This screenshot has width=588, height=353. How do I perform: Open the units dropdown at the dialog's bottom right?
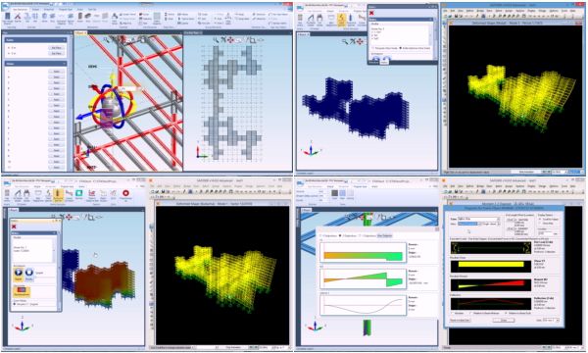click(551, 320)
